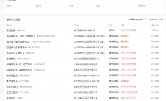The image size is (166, 101).
Task: Open 咖啡师（温州万象城店）job posting
Action: pos(19,42)
